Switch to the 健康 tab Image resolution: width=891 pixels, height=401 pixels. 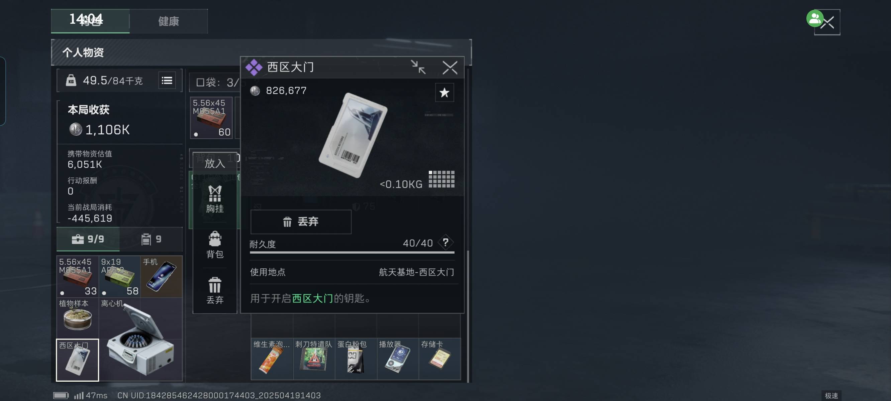(169, 21)
